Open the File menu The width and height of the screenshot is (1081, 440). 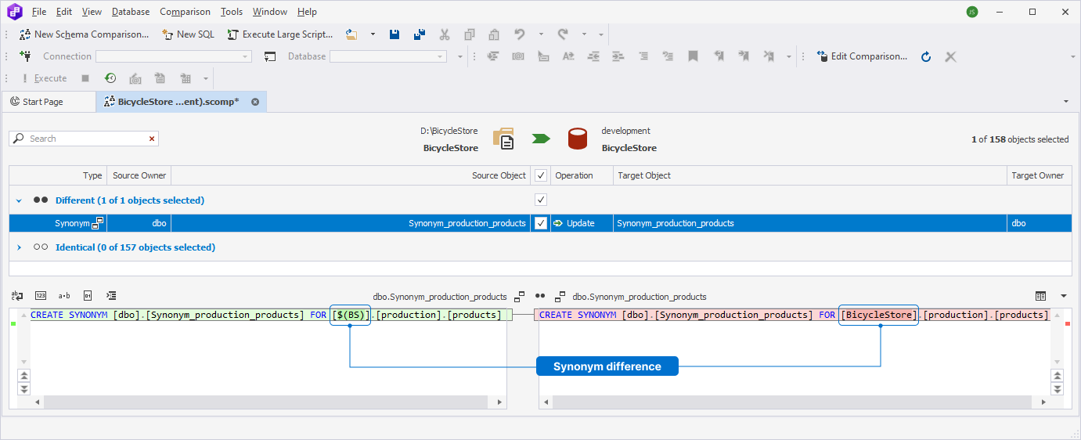(39, 12)
